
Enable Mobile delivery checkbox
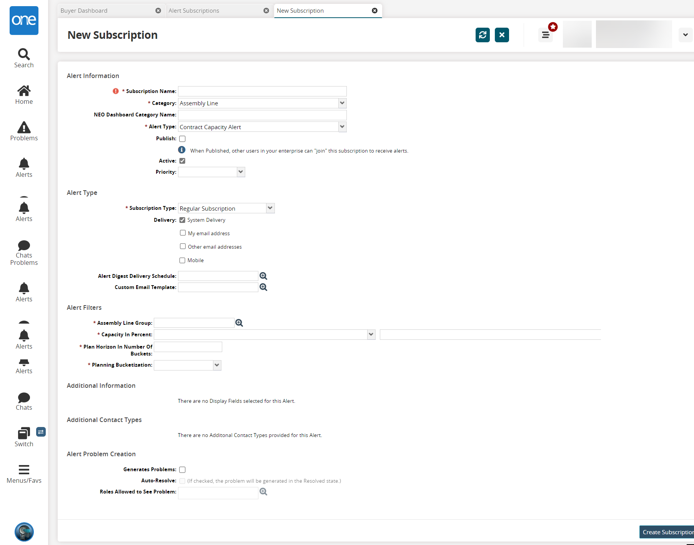click(182, 260)
